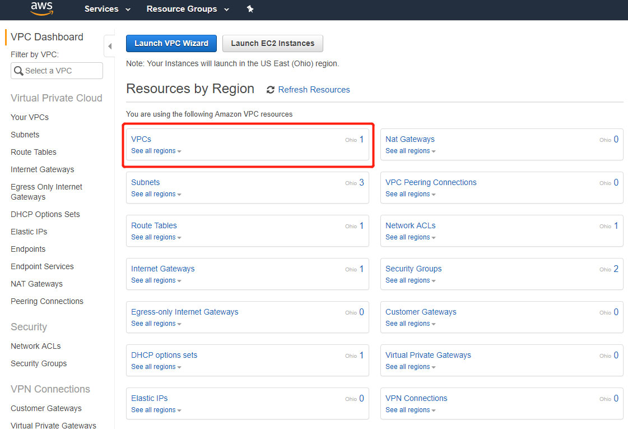Open the Subnets resource card link
The width and height of the screenshot is (628, 429).
click(146, 182)
